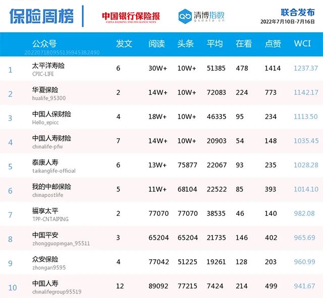Click WCI score 982.08
Screen dimensions: 323x298
pyautogui.click(x=304, y=213)
